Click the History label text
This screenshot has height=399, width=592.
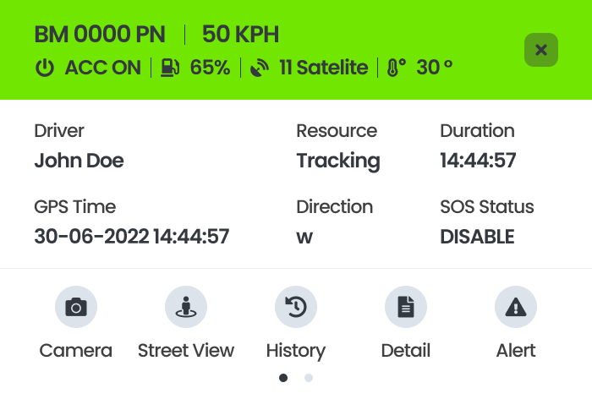tap(296, 350)
